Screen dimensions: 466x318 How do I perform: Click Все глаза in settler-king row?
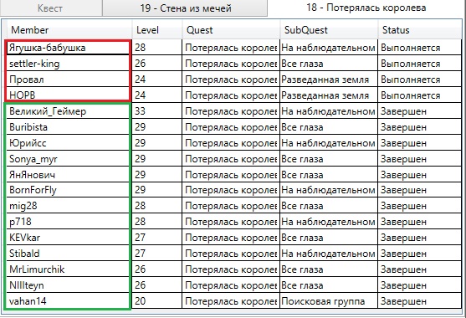(329, 64)
